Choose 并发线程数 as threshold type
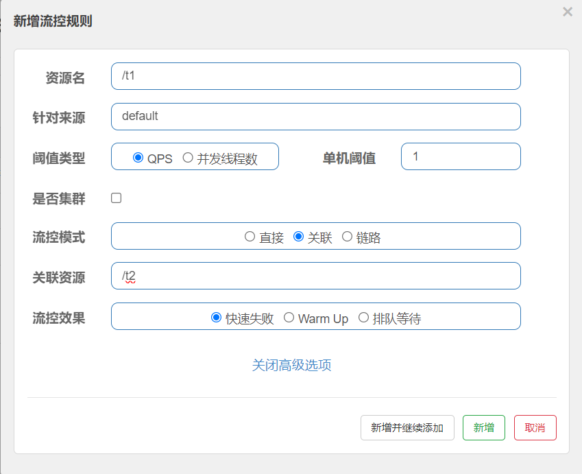This screenshot has height=474, width=582. pyautogui.click(x=188, y=158)
